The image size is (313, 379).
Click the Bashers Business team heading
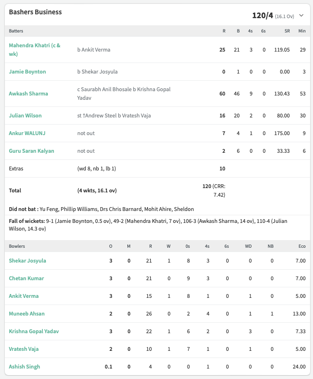point(35,12)
